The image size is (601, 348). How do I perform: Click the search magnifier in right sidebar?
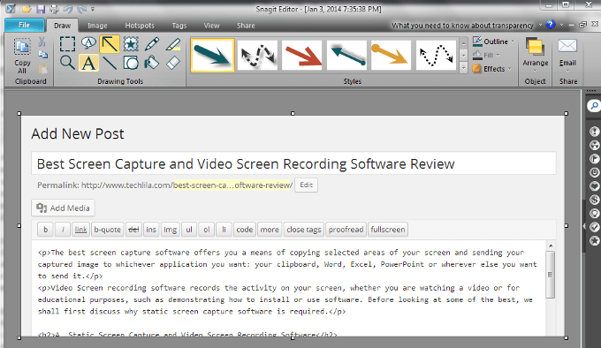coord(594,106)
